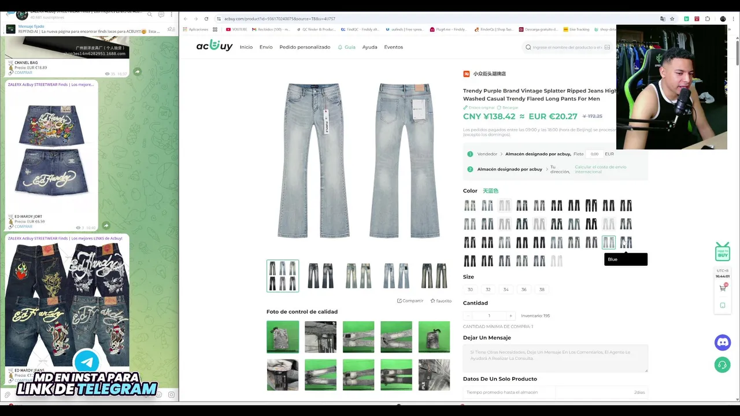
Task: Open the Discord floating button
Action: tap(723, 343)
